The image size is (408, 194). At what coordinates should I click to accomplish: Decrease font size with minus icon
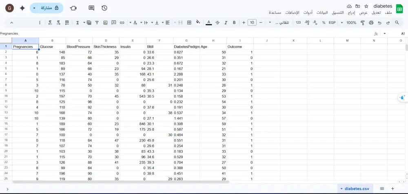click(x=261, y=22)
